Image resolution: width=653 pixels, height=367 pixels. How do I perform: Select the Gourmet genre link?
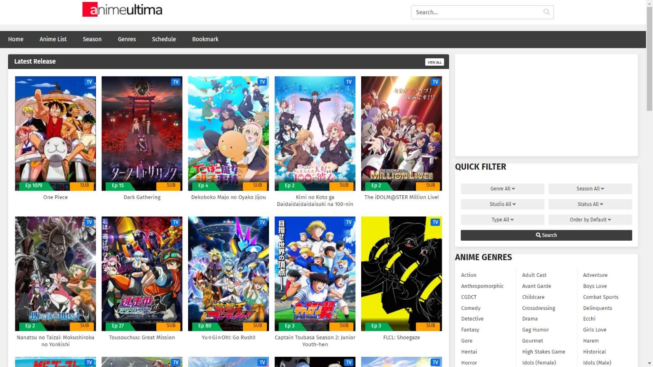pyautogui.click(x=533, y=341)
